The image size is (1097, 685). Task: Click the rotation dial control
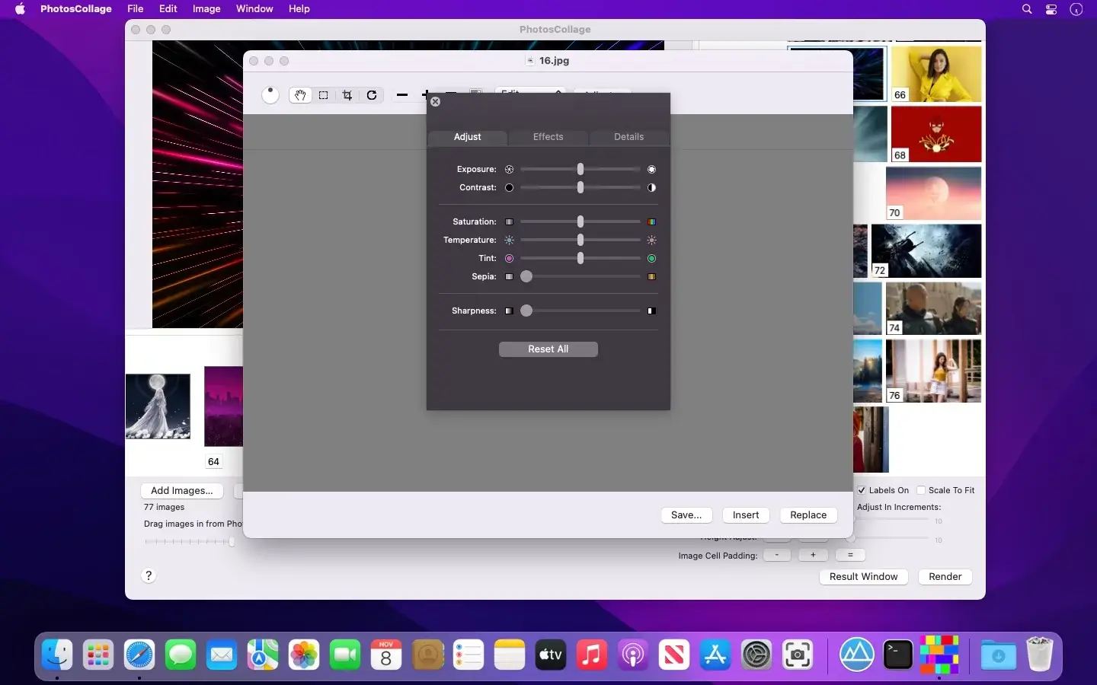click(270, 95)
